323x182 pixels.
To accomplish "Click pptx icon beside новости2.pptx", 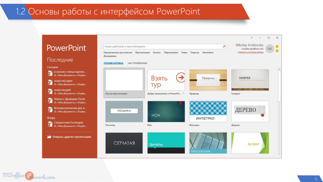I will click(x=50, y=82).
